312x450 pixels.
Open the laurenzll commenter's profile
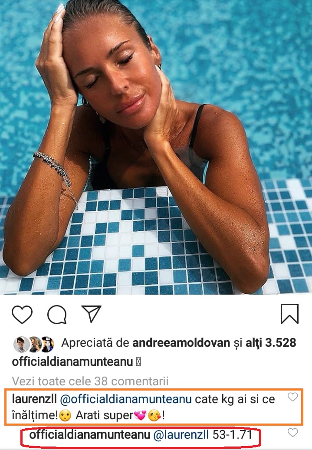pyautogui.click(x=34, y=399)
